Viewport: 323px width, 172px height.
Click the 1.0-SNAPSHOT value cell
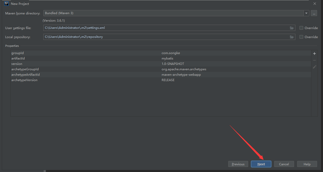click(x=173, y=64)
